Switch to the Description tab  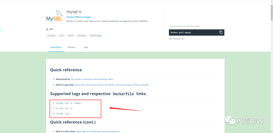pyautogui.click(x=56, y=47)
